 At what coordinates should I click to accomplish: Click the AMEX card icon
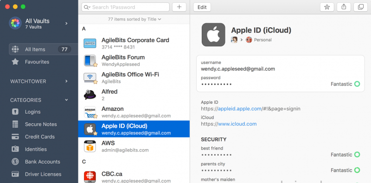coord(90,43)
